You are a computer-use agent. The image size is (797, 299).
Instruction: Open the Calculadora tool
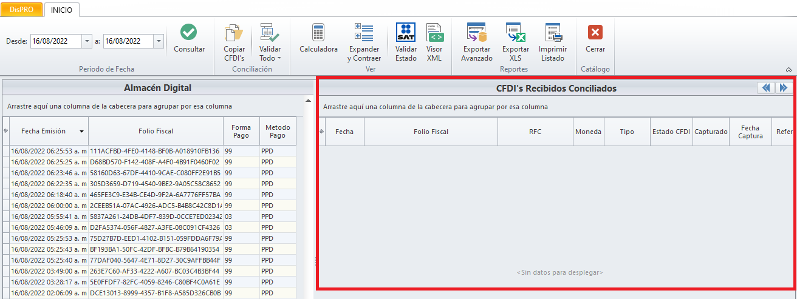318,33
